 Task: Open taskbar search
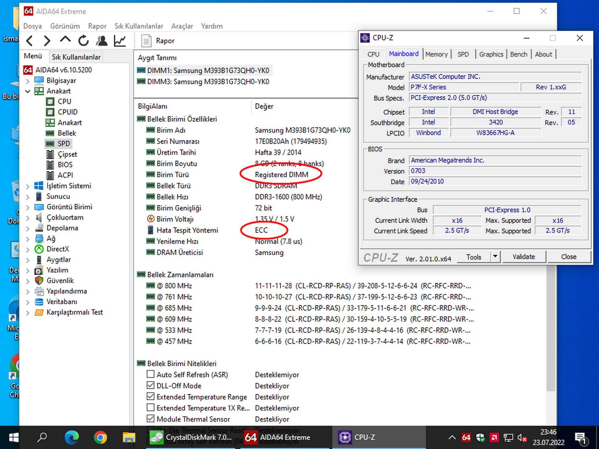click(x=42, y=437)
